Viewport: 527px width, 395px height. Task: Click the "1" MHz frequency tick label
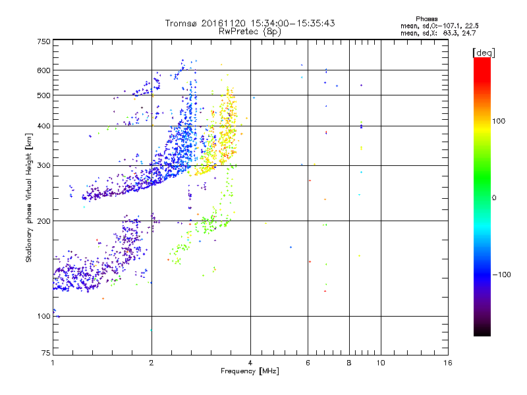[53, 363]
